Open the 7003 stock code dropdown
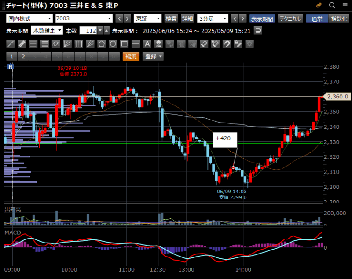The height and width of the screenshot is (279, 352). 84,18
